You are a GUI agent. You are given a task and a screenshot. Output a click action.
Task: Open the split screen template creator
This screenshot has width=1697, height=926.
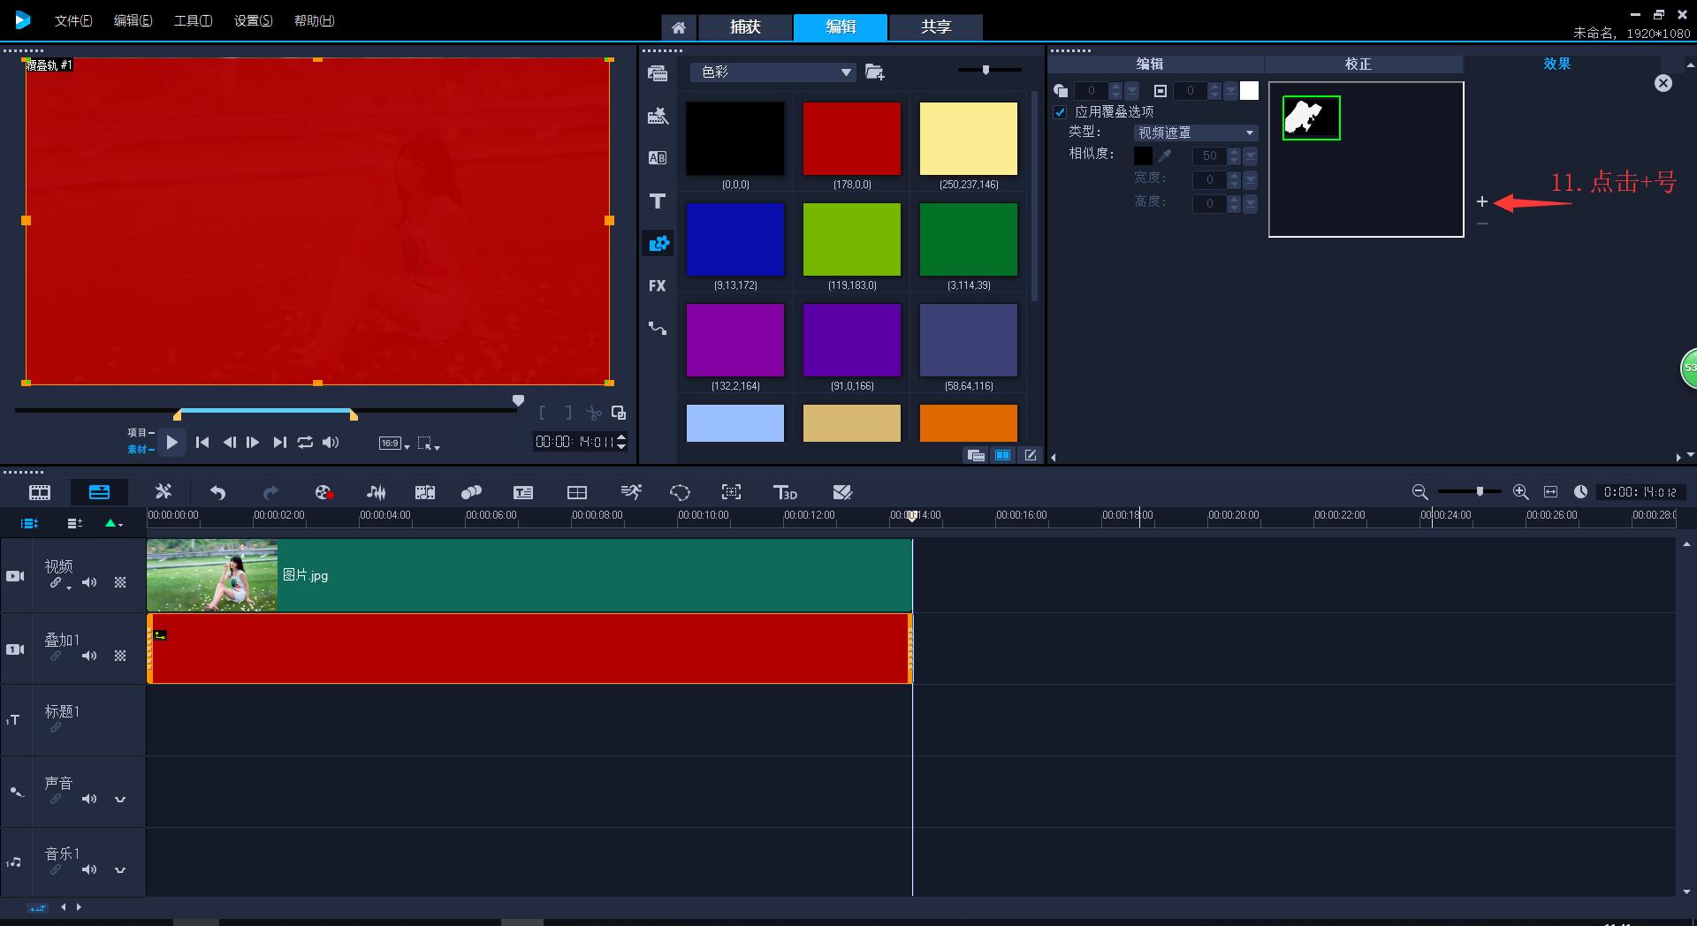[x=577, y=492]
